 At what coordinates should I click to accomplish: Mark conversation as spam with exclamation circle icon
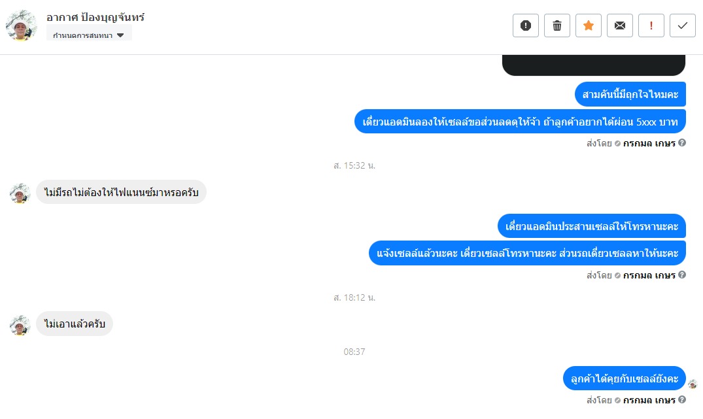click(x=526, y=25)
